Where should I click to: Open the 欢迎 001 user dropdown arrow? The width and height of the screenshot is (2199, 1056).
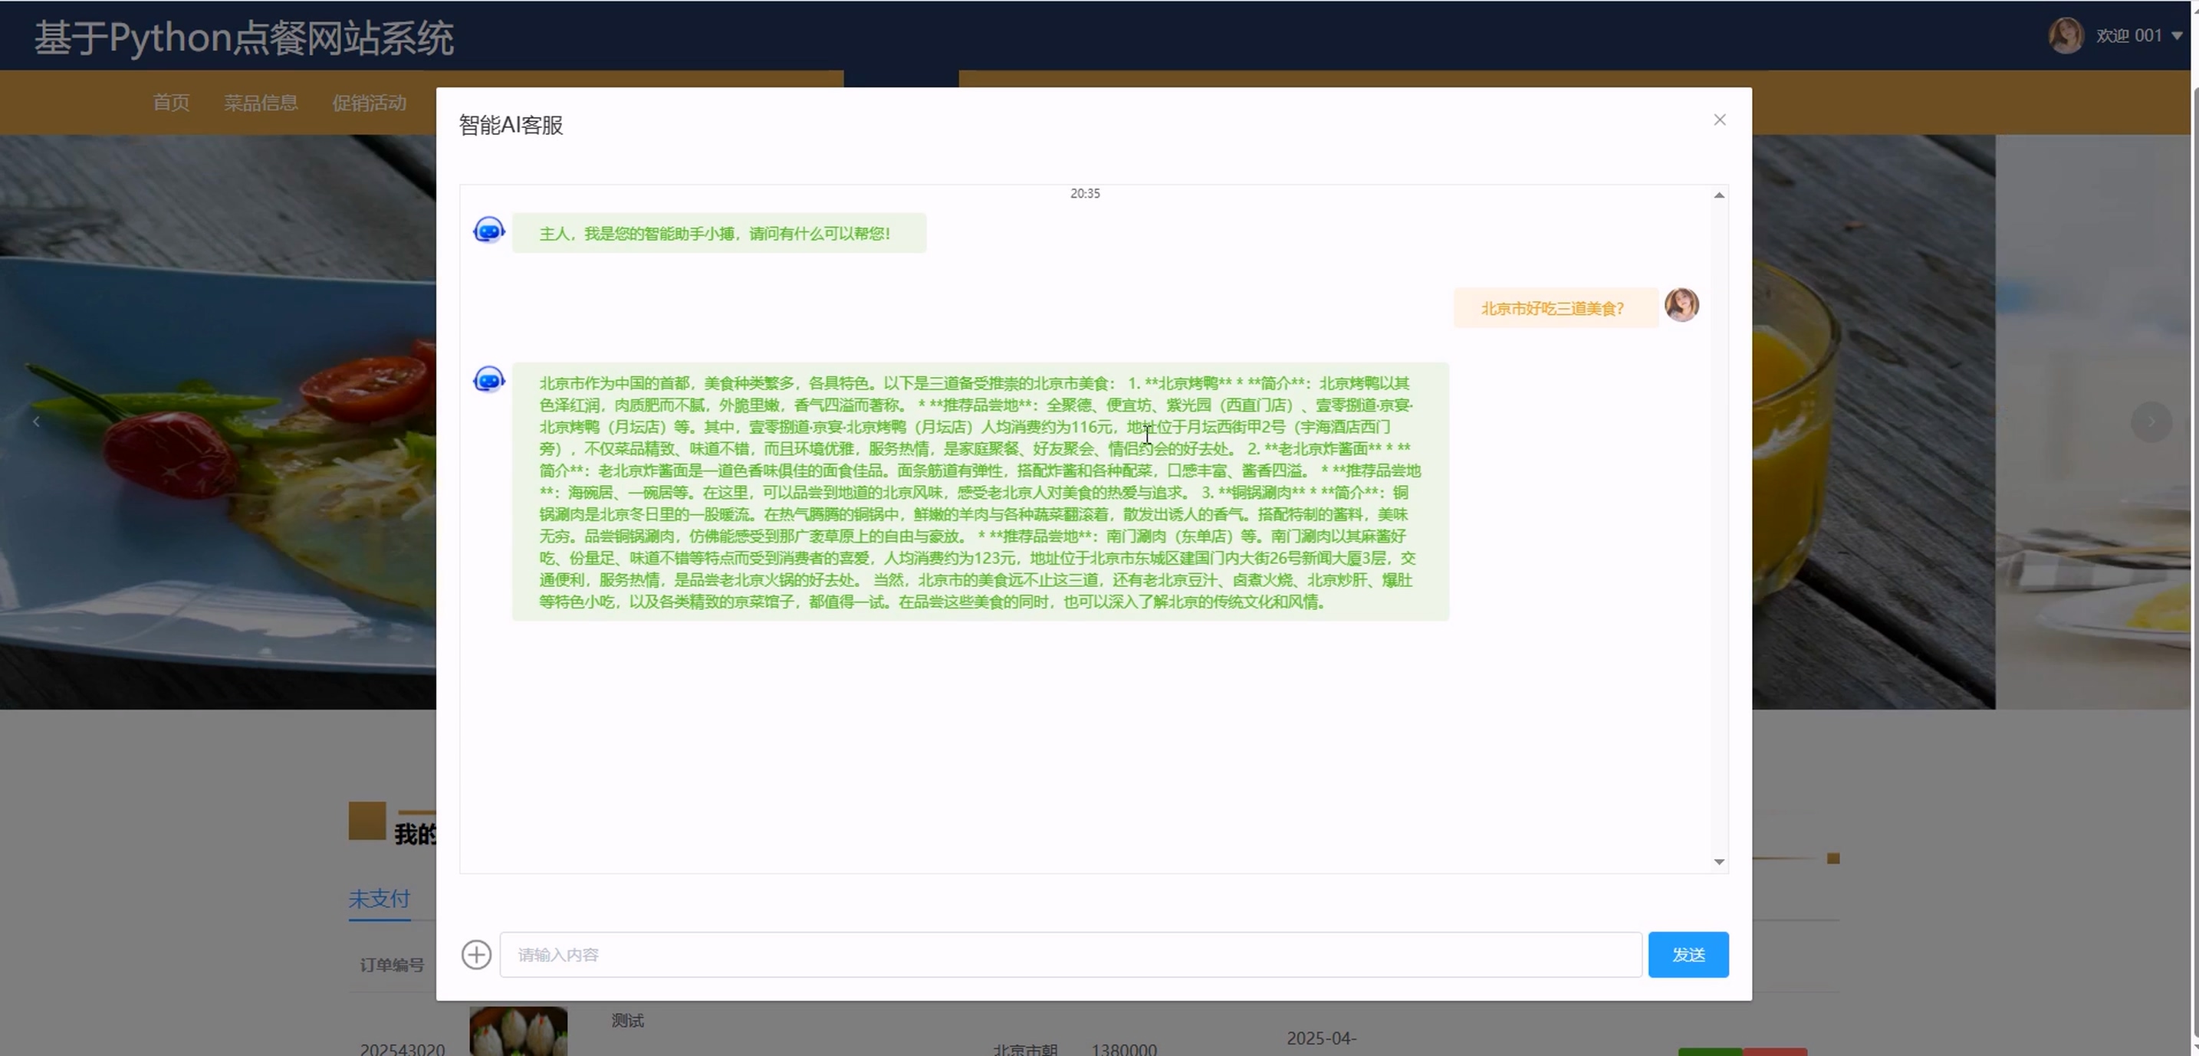pos(2176,36)
